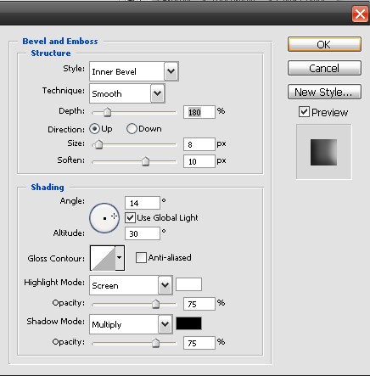Click the shadow Opacity slider handle
The width and height of the screenshot is (370, 376).
[x=155, y=343]
